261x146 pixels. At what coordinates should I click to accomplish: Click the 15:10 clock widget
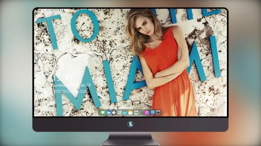tap(63, 78)
